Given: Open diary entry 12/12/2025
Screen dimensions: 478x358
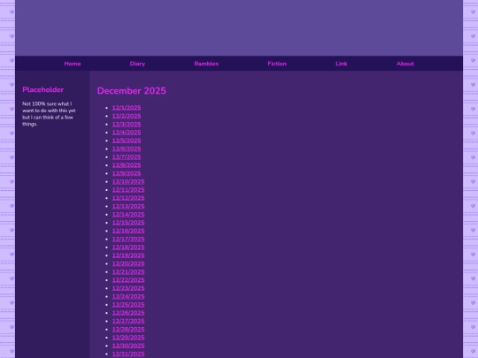Looking at the screenshot, I should pos(128,198).
